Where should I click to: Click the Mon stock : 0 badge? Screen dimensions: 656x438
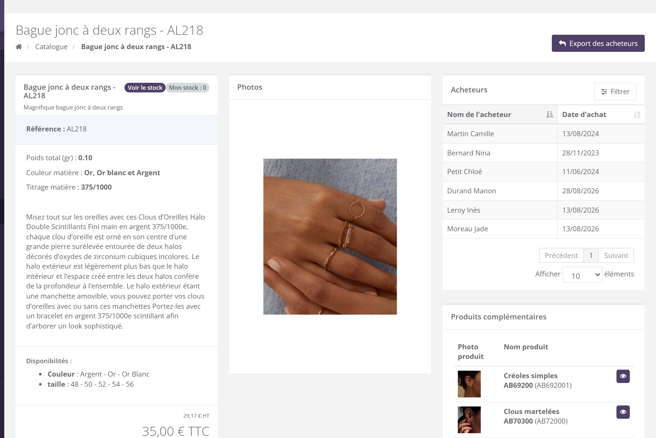[188, 88]
